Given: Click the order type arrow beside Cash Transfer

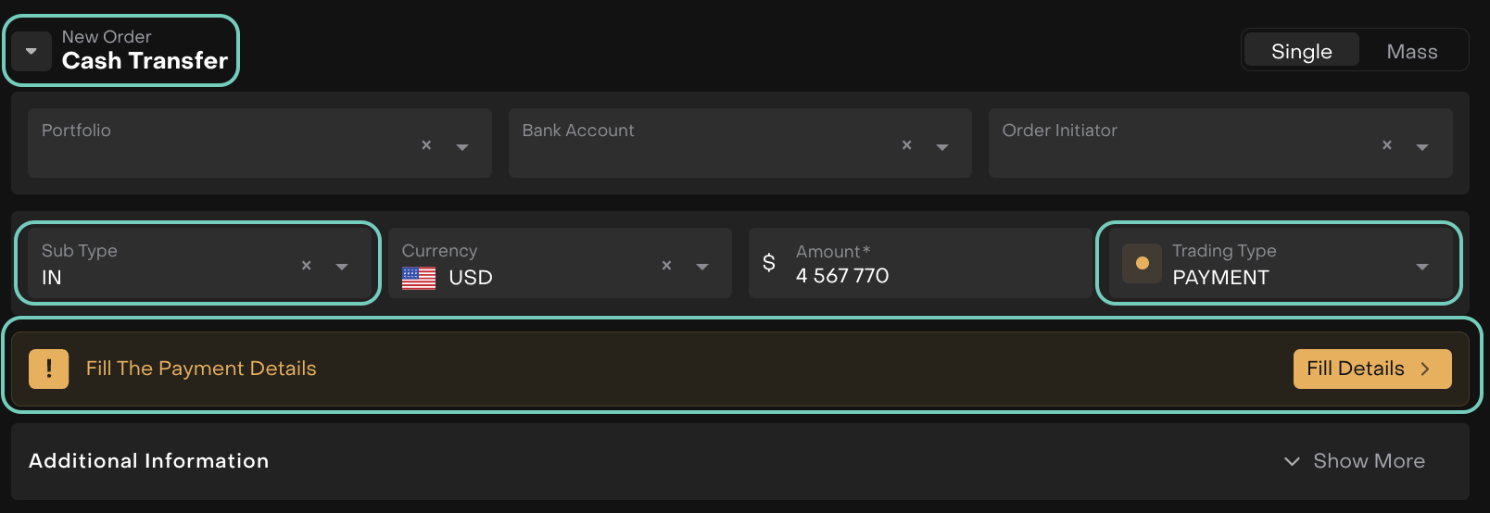Looking at the screenshot, I should click(x=32, y=51).
